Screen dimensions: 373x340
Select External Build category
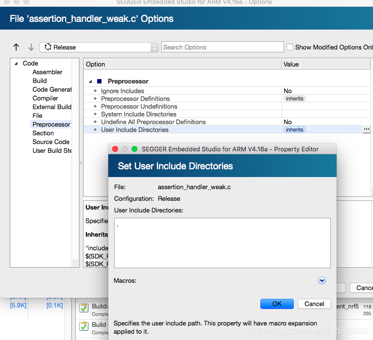point(52,107)
